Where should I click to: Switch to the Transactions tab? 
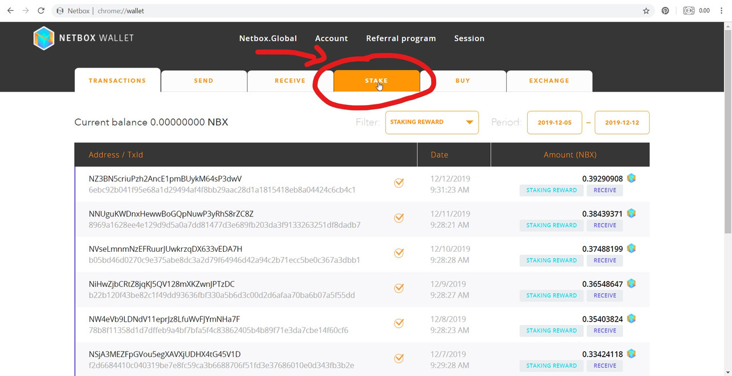(117, 81)
